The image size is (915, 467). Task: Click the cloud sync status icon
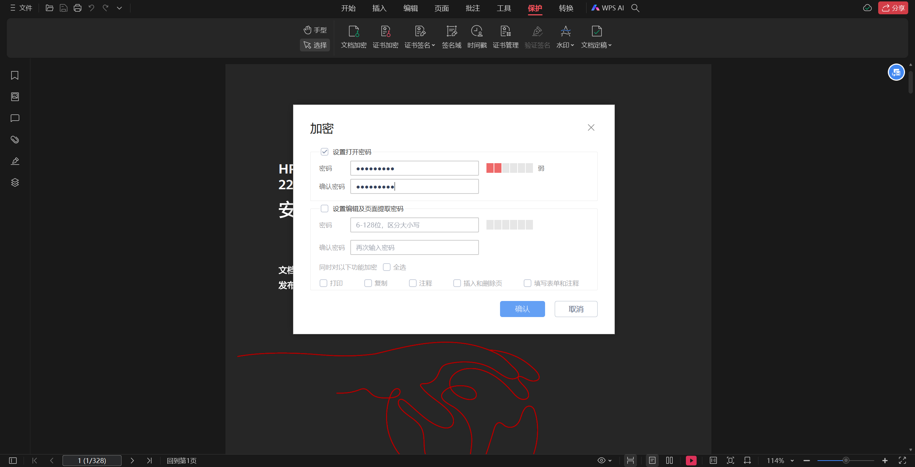tap(867, 8)
